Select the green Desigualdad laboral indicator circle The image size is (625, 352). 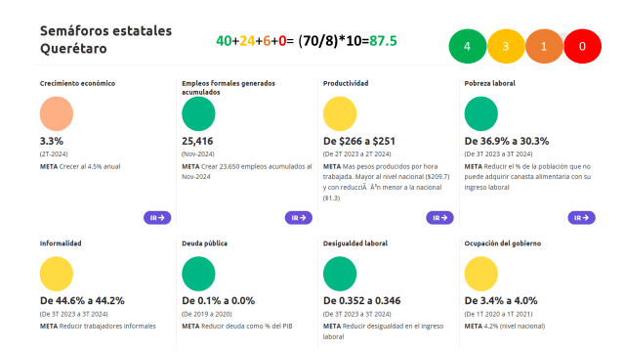point(340,274)
